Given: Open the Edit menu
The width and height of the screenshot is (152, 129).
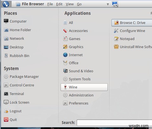Looking at the screenshot, I should (59, 4).
